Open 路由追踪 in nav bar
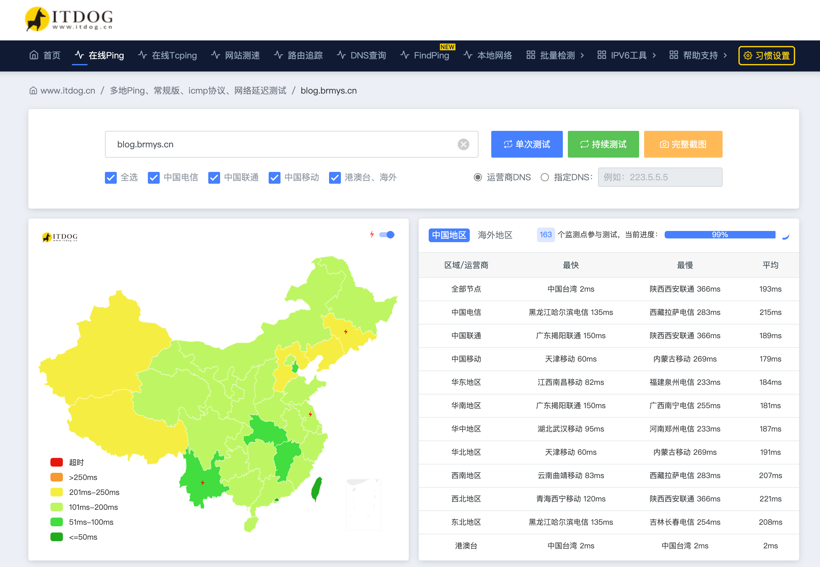Image resolution: width=820 pixels, height=567 pixels. [299, 55]
